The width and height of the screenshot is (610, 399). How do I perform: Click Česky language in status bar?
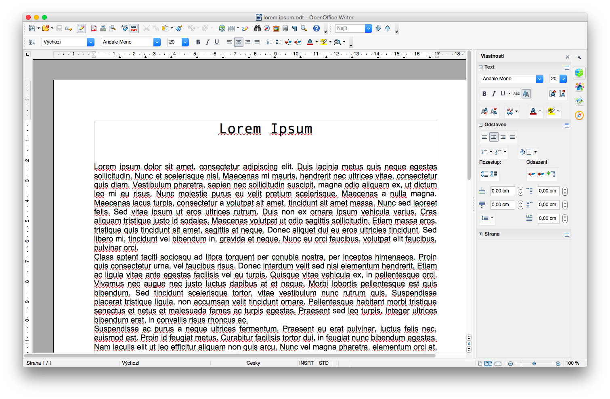pyautogui.click(x=253, y=363)
